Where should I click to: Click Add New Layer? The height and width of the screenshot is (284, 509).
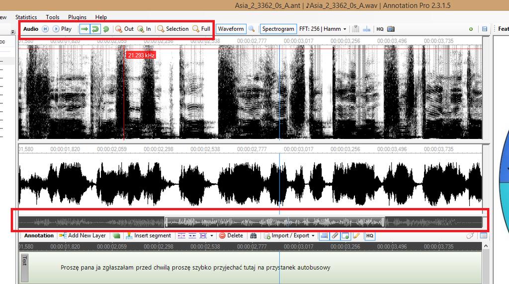tap(83, 236)
